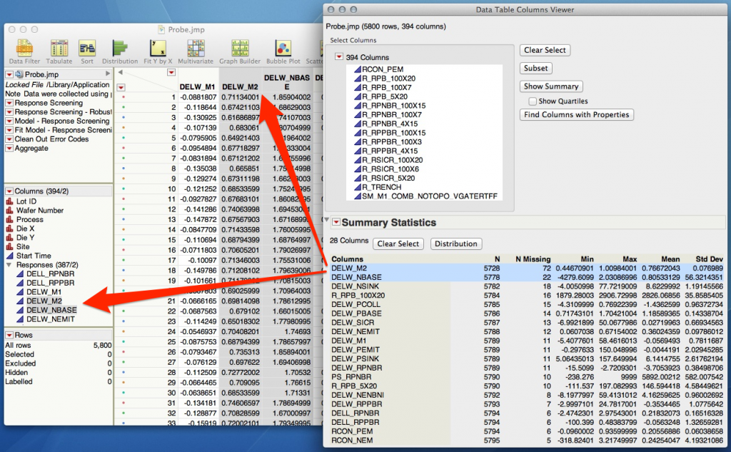Select DELW_NBASE in Columns panel
This screenshot has width=731, height=452.
click(51, 310)
